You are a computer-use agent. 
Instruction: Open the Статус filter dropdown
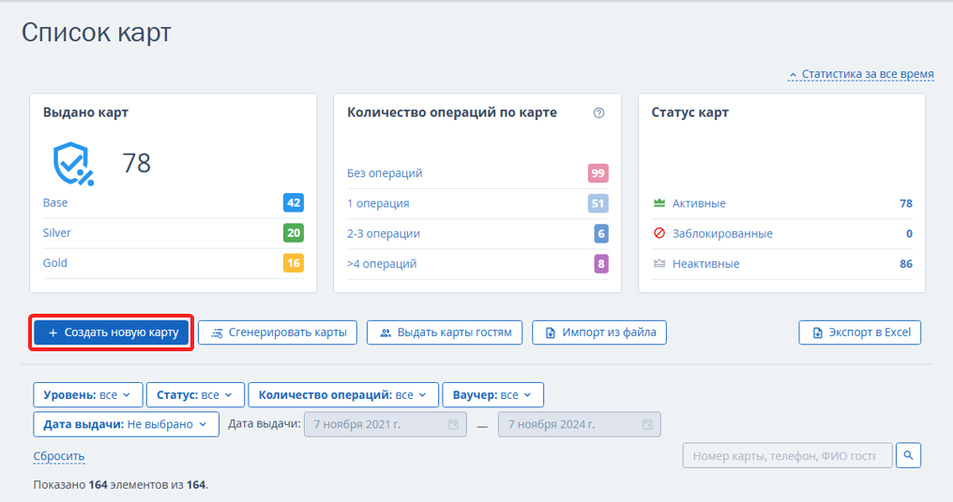195,394
